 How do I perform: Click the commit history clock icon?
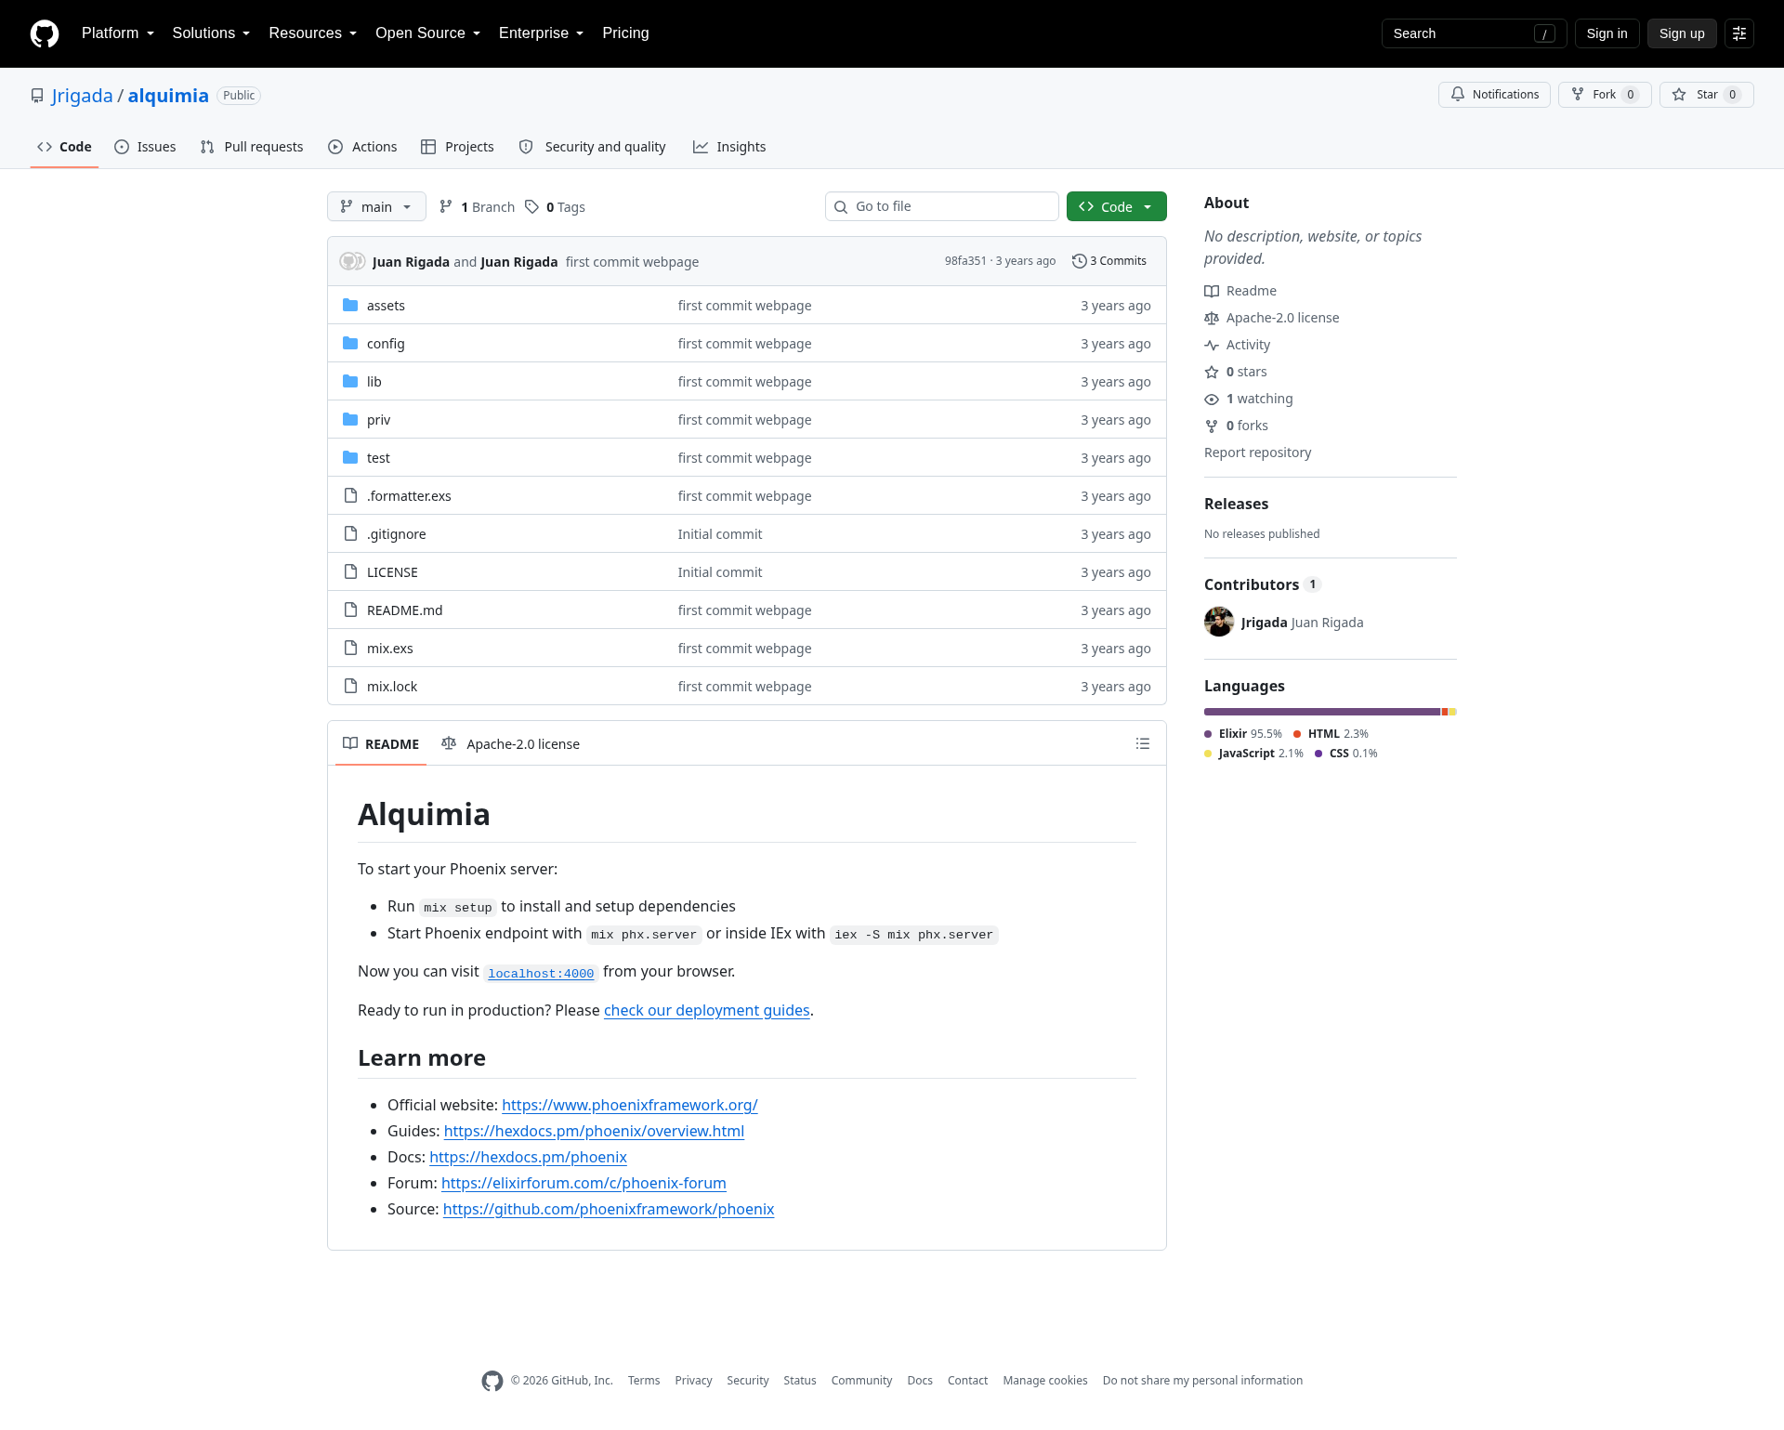[x=1079, y=261]
